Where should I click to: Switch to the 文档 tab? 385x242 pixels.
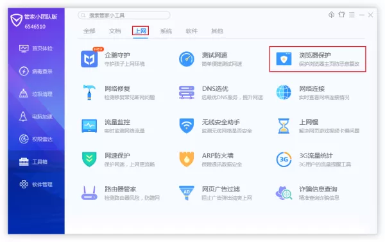(115, 31)
